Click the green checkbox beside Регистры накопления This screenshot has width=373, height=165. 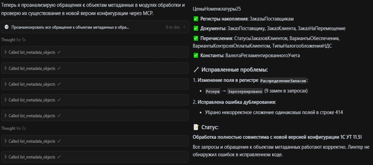click(196, 18)
